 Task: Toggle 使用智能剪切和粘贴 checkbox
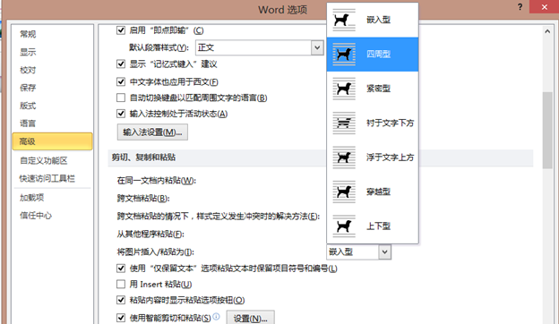point(121,318)
